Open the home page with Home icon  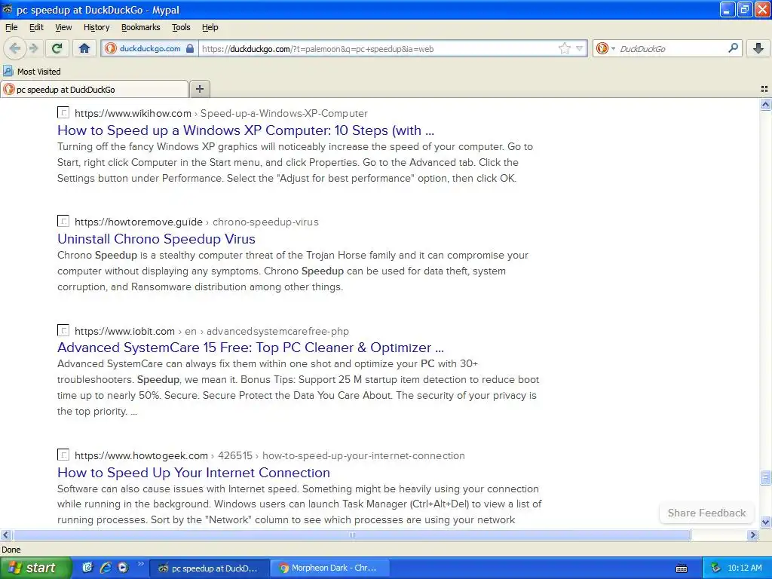pos(84,48)
